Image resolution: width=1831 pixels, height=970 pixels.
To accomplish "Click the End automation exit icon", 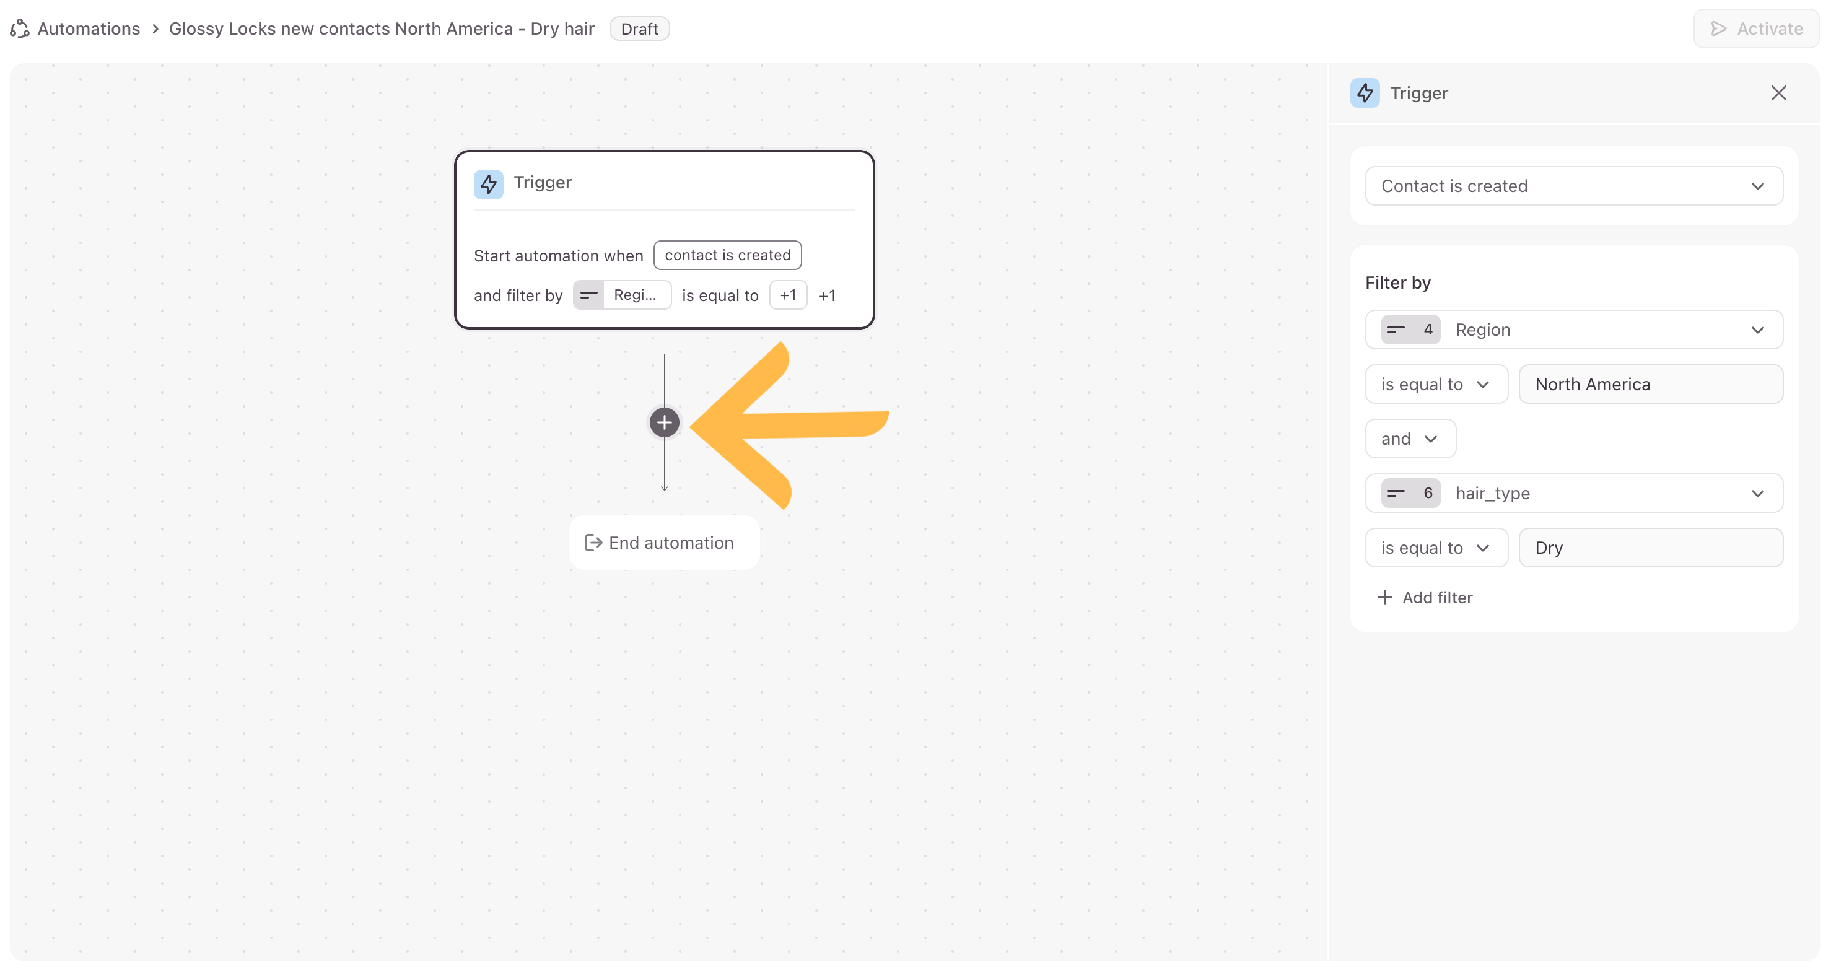I will [593, 543].
